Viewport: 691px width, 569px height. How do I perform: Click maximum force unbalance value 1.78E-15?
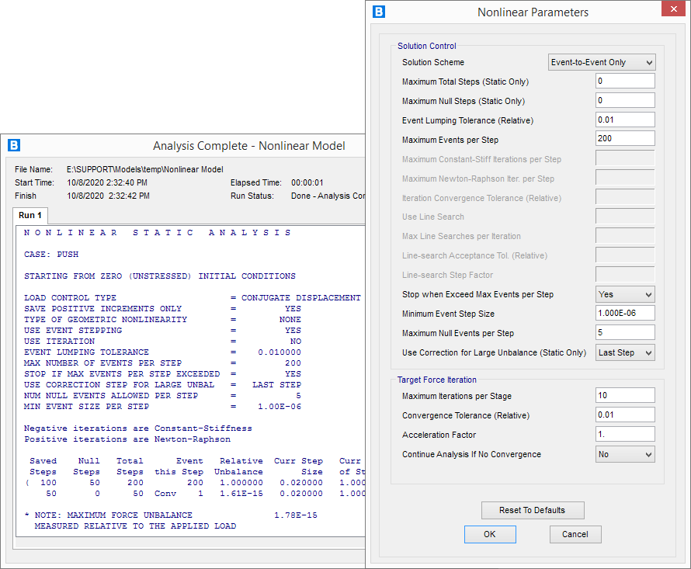[296, 515]
